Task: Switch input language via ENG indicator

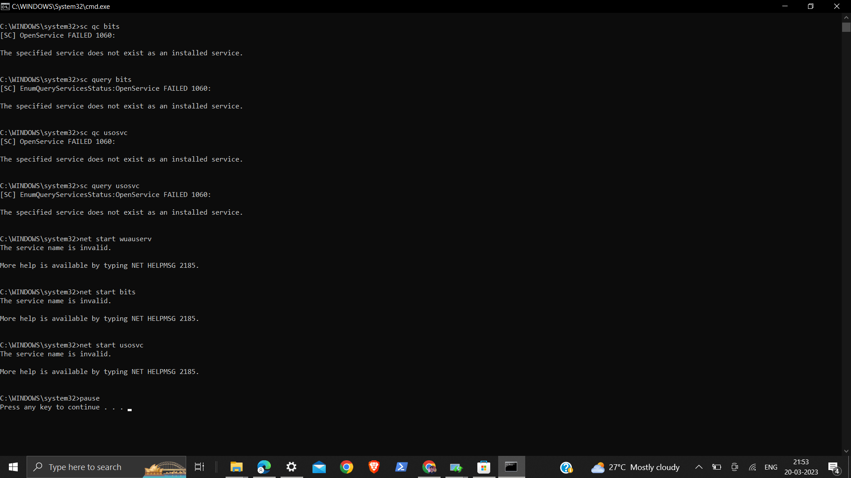Action: pos(771,467)
